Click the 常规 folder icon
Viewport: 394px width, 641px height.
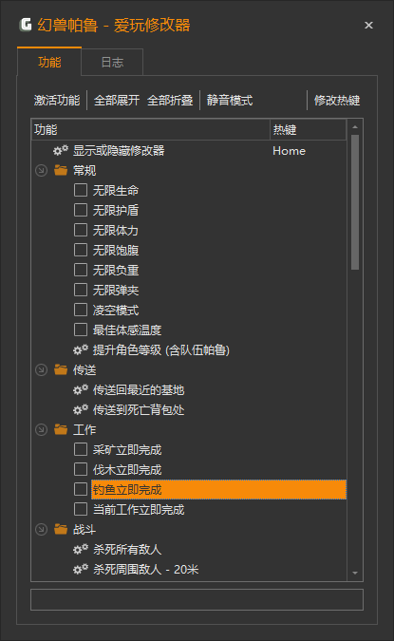click(61, 170)
